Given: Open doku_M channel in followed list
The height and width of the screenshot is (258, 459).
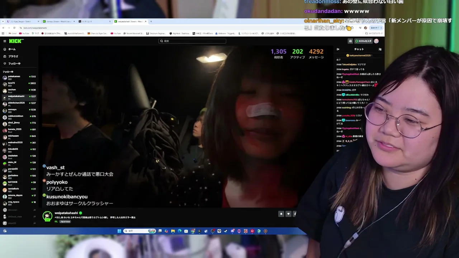Looking at the screenshot, I should [x=19, y=163].
